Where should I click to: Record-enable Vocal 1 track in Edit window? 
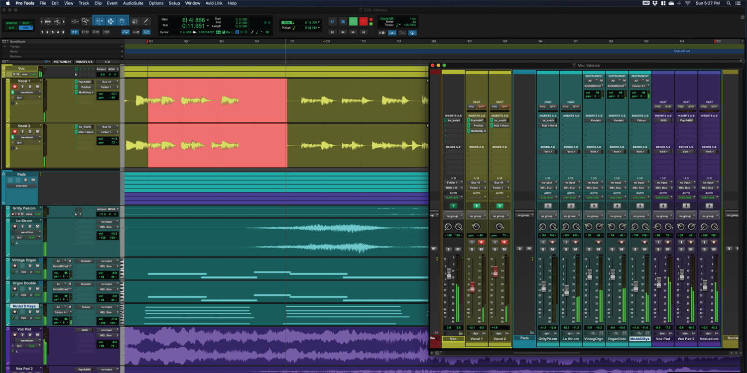tap(15, 87)
